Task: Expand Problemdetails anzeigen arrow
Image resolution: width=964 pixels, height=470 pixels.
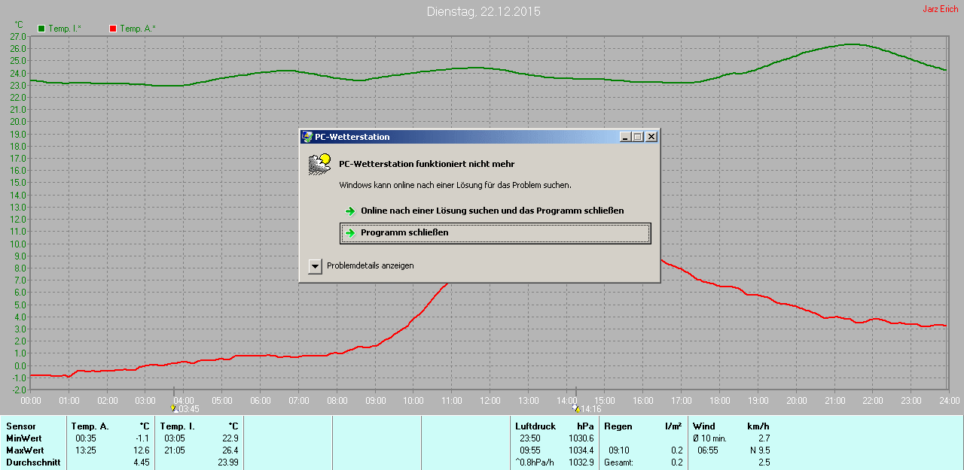Action: point(315,266)
